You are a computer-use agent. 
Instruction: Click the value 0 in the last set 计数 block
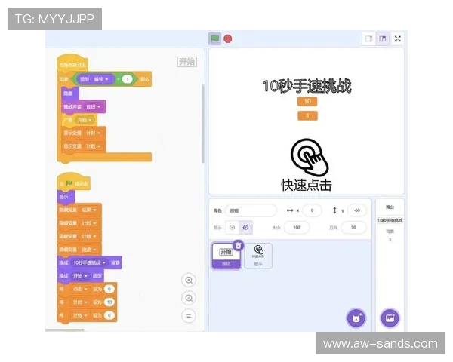pos(109,315)
